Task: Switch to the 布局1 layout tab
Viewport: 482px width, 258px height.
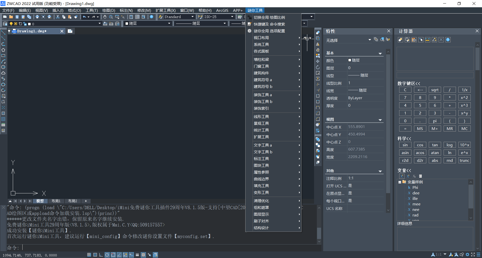Action: (x=56, y=201)
